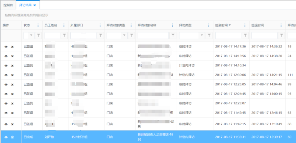Viewport: 296px width, 143px height.
Task: Click filter icon for 拜访对象名称 column
Action: tap(172, 35)
